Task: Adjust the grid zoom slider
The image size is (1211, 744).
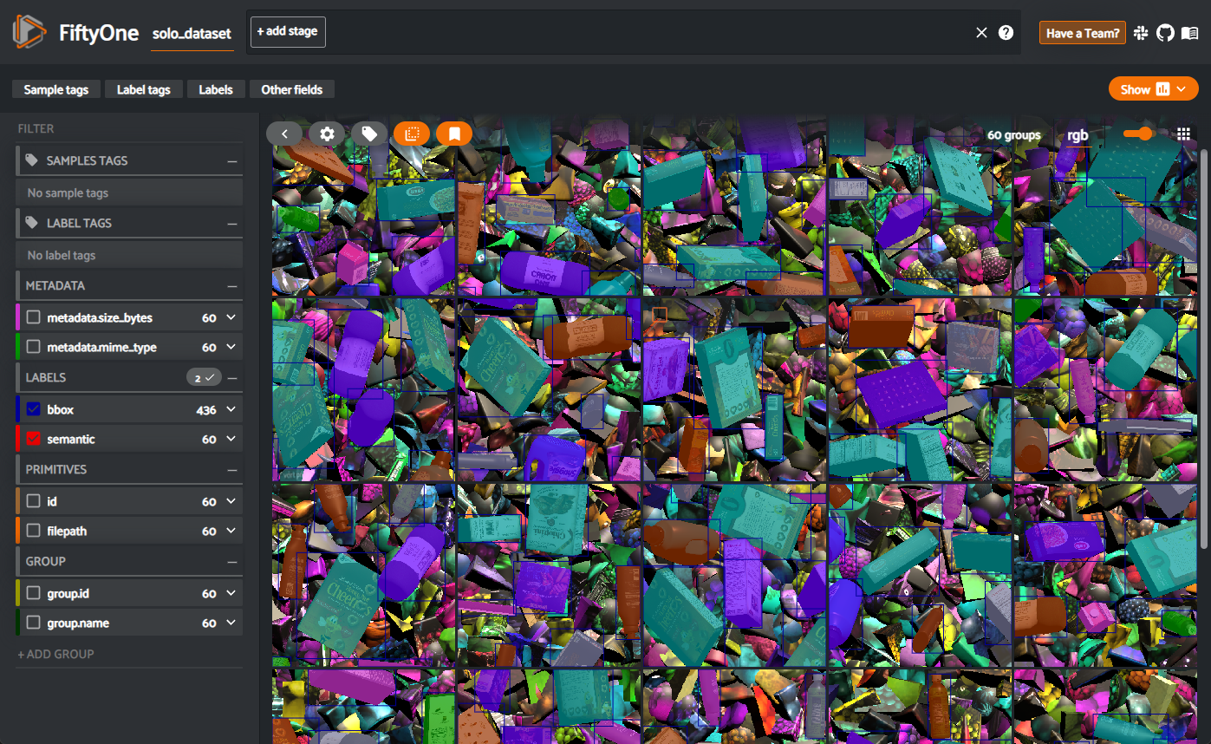Action: point(1144,134)
